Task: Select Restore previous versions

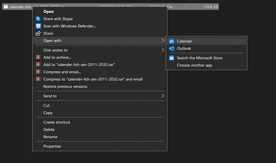Action: point(100,86)
